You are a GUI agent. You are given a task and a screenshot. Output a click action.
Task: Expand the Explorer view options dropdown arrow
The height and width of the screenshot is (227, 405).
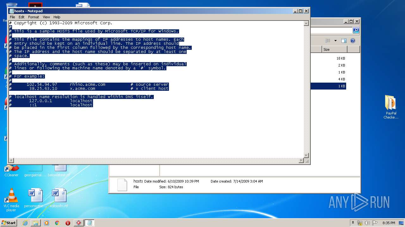(x=335, y=41)
